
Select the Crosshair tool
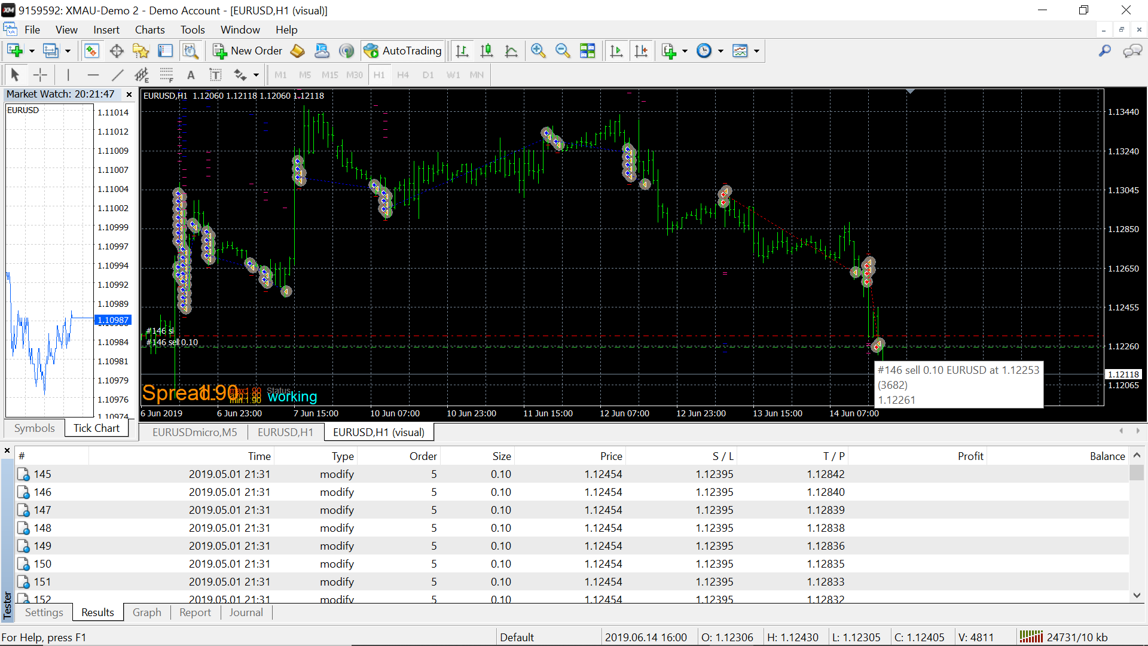tap(40, 75)
